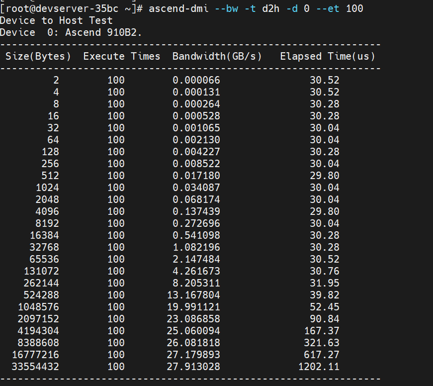
Task: Click bandwidth value 0.000264
Action: [196, 104]
